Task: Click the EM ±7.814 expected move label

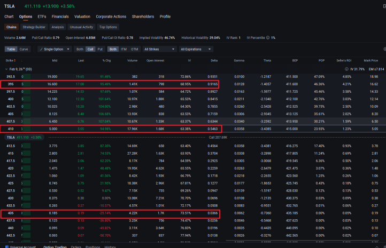Action: pyautogui.click(x=376, y=69)
